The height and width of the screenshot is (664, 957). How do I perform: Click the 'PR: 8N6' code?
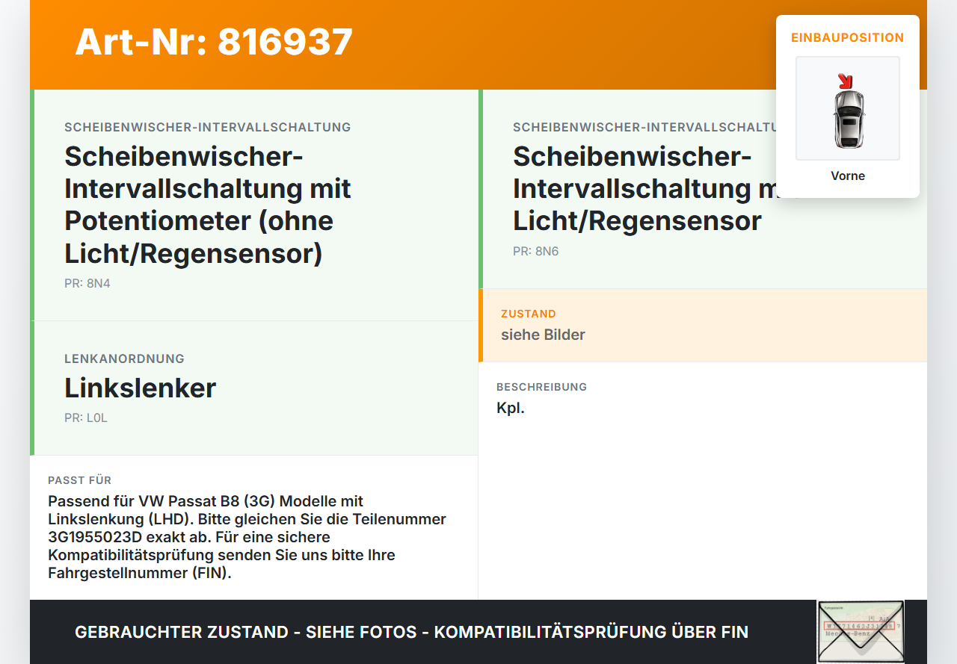pos(536,251)
